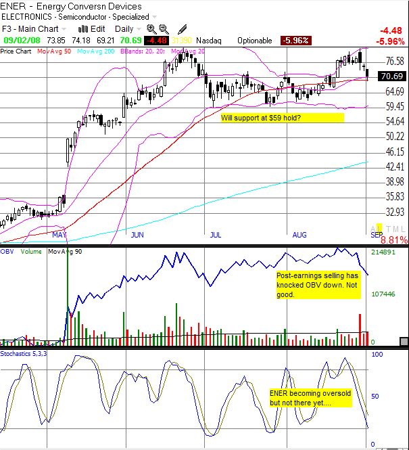
Task: Toggle the T scaling letter
Action: pos(388,229)
